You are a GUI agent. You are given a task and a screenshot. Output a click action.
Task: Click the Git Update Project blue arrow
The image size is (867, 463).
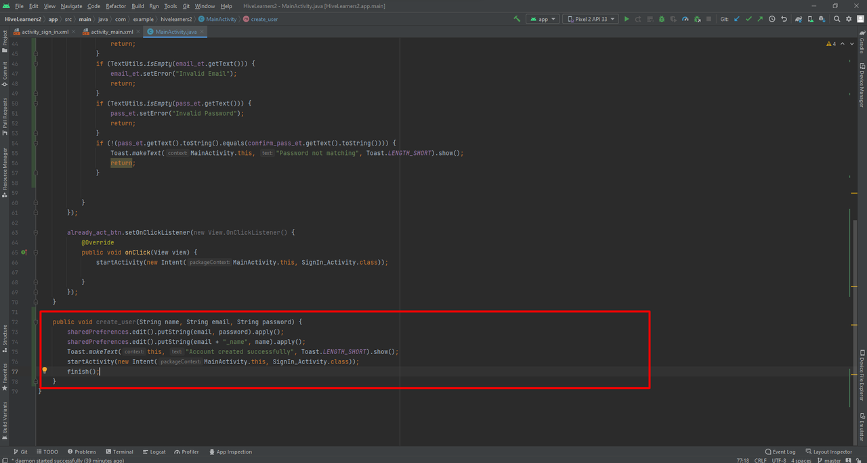coord(737,19)
